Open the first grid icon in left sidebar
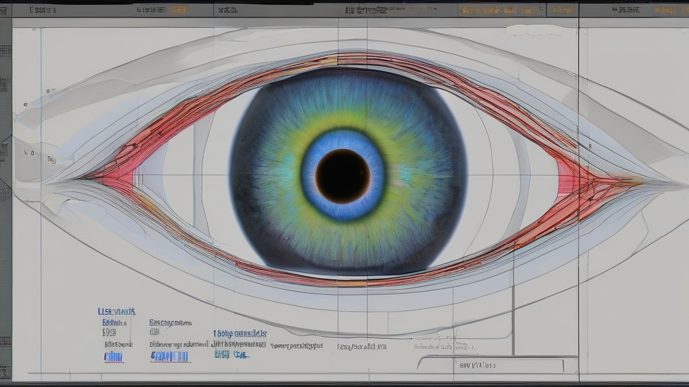This screenshot has width=689, height=387. pos(5,50)
